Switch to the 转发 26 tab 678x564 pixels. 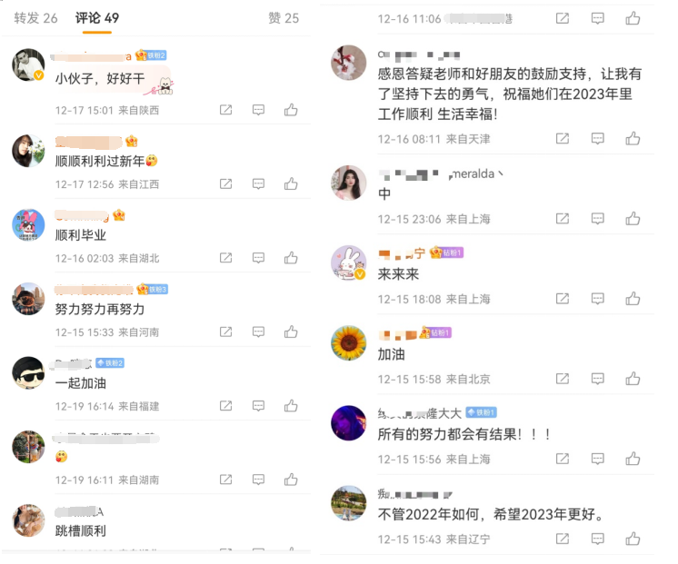click(x=35, y=18)
